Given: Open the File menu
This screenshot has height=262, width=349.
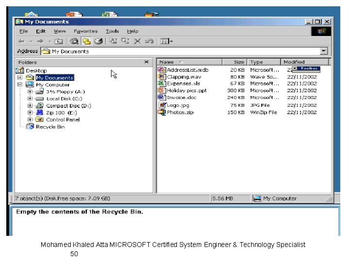Looking at the screenshot, I should tap(24, 31).
